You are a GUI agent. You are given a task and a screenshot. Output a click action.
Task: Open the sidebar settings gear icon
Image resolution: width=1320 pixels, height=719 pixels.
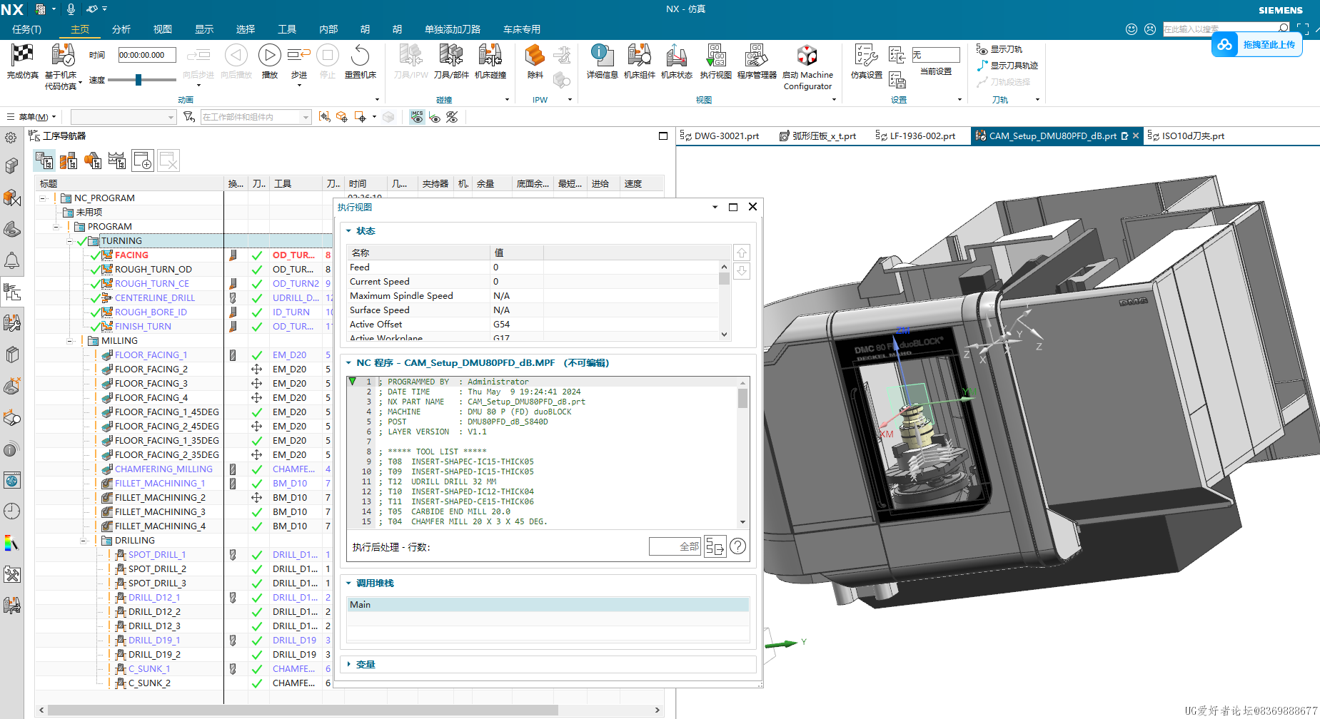pyautogui.click(x=11, y=138)
